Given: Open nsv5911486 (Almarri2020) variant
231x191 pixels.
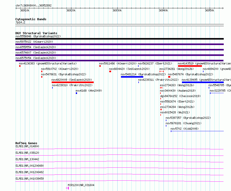Looking at the screenshot, I should point(118,63).
